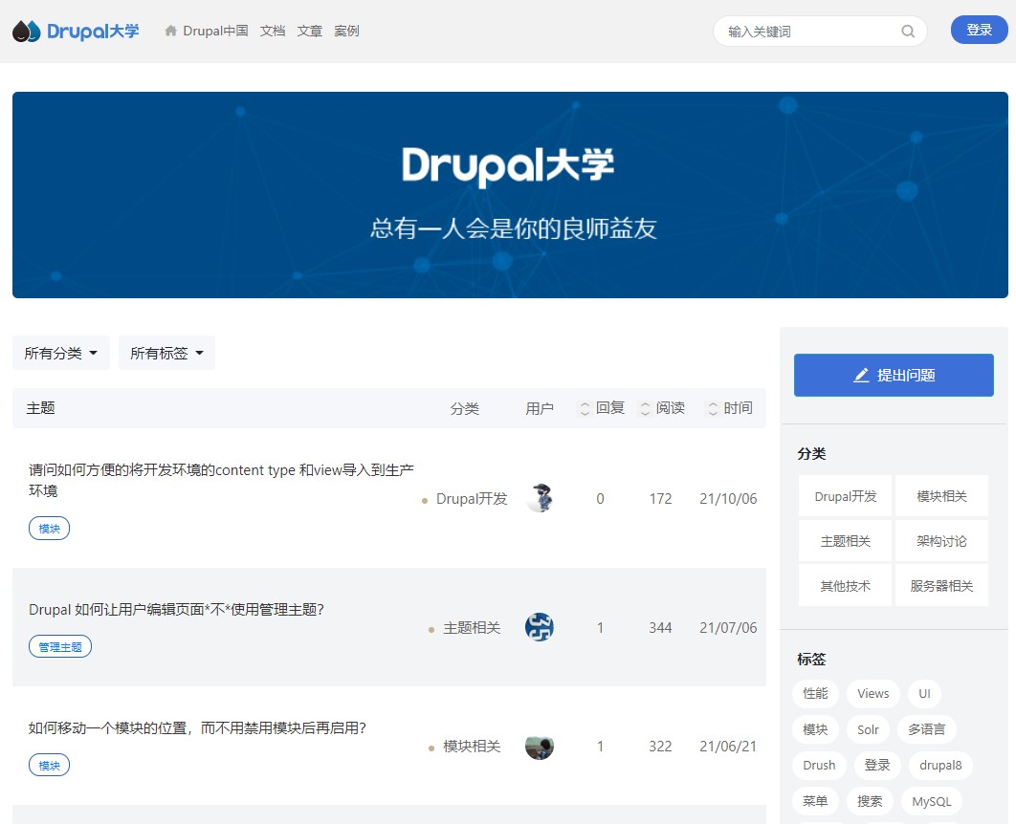Focus the 输入关键词 search field
Image resolution: width=1016 pixels, height=824 pixels.
[808, 32]
